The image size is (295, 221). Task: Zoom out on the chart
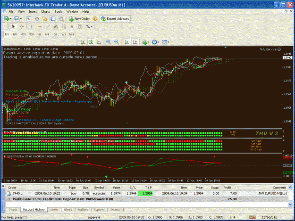(117, 42)
